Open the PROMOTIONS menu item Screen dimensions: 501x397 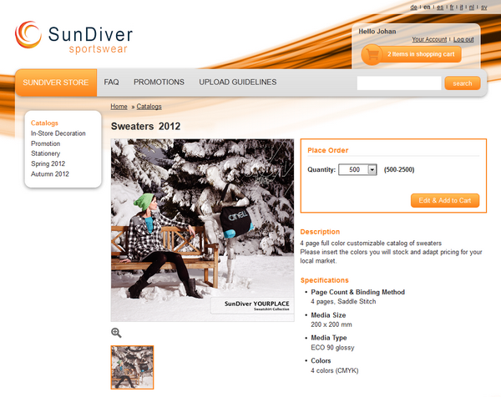[x=159, y=83]
